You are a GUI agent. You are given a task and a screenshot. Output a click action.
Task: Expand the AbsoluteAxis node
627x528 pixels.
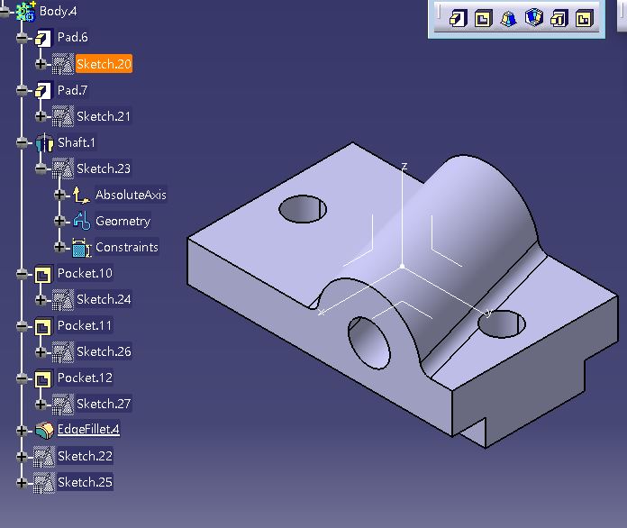click(x=59, y=195)
